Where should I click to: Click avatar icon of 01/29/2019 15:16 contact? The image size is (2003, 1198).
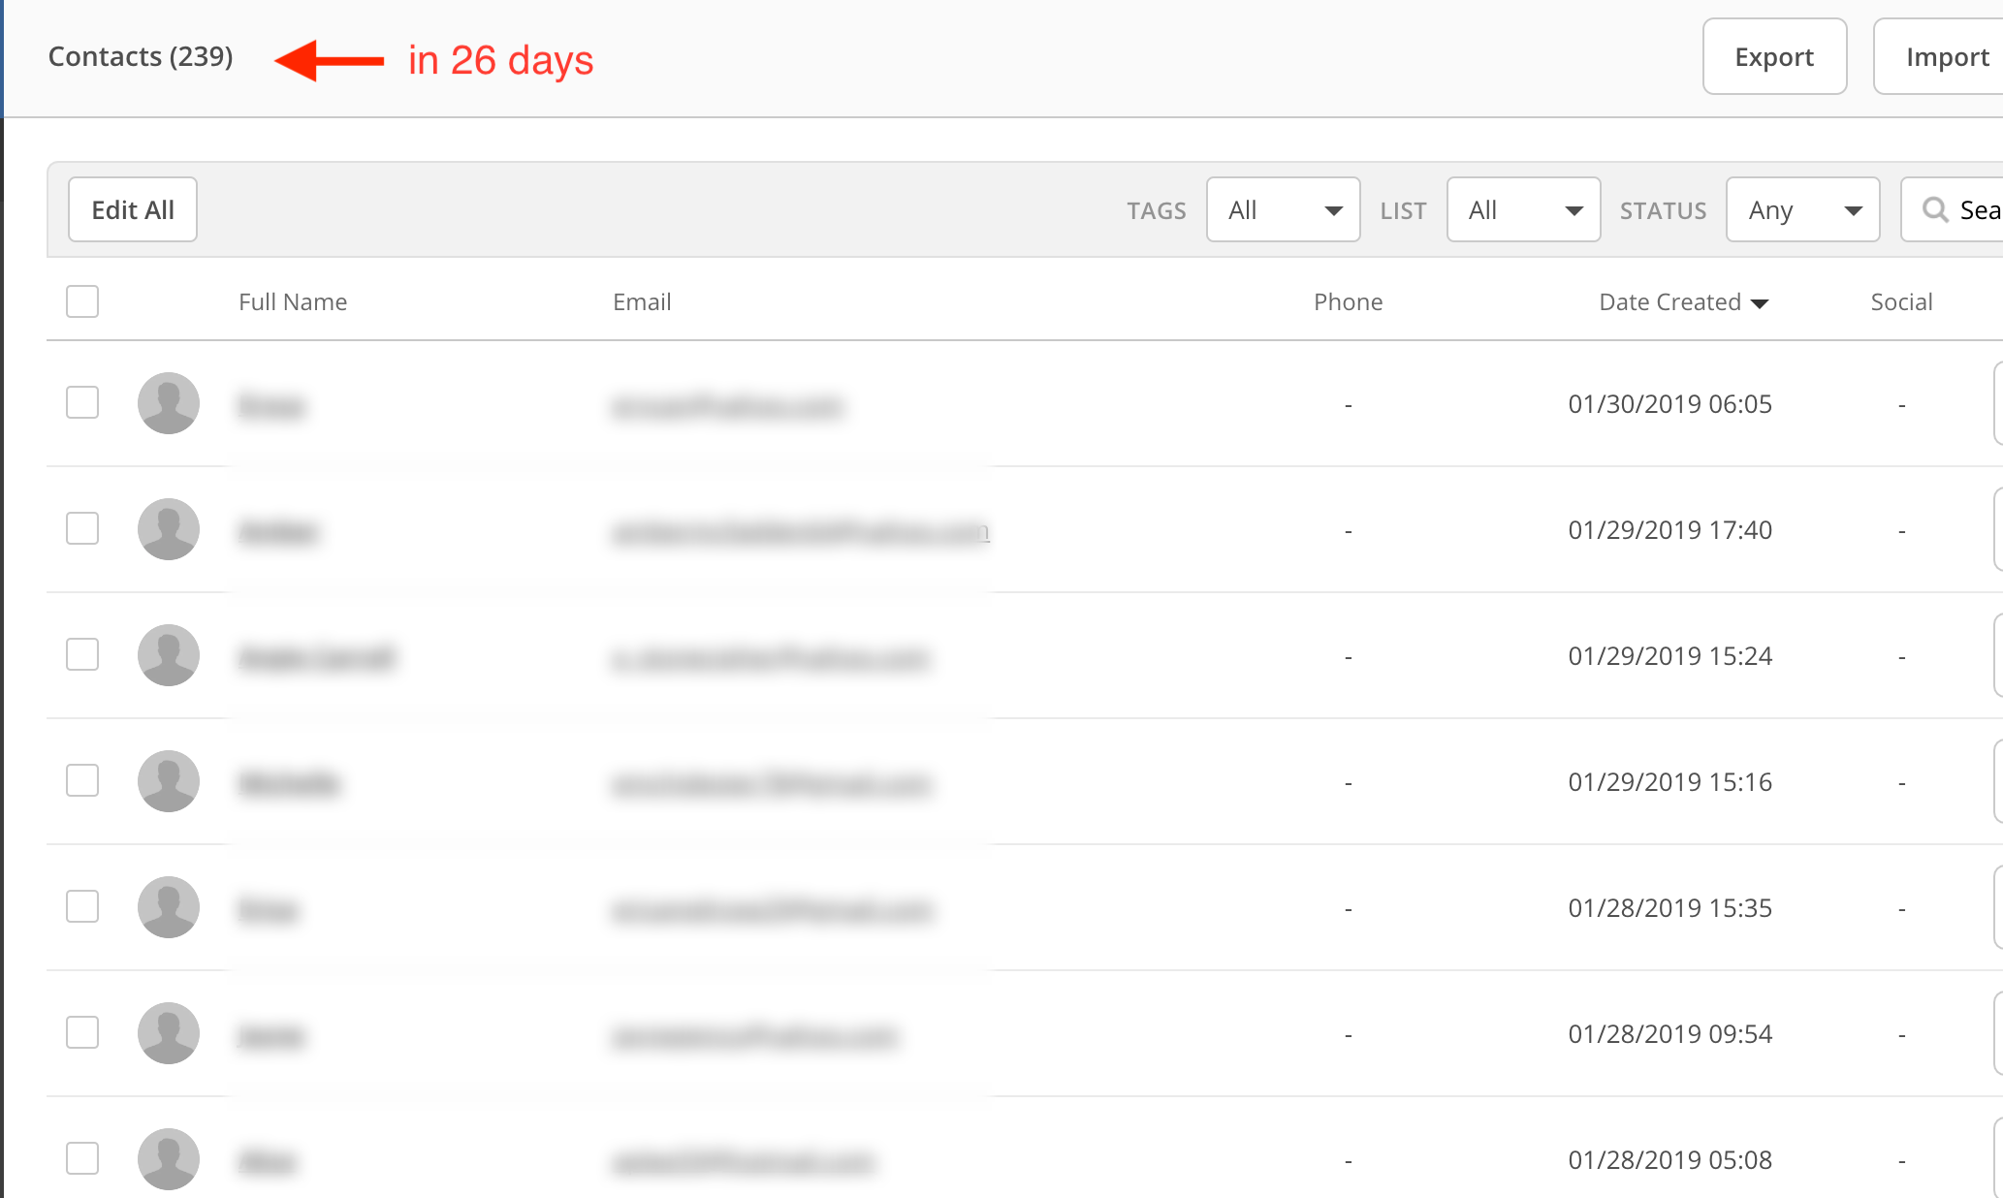[x=169, y=781]
